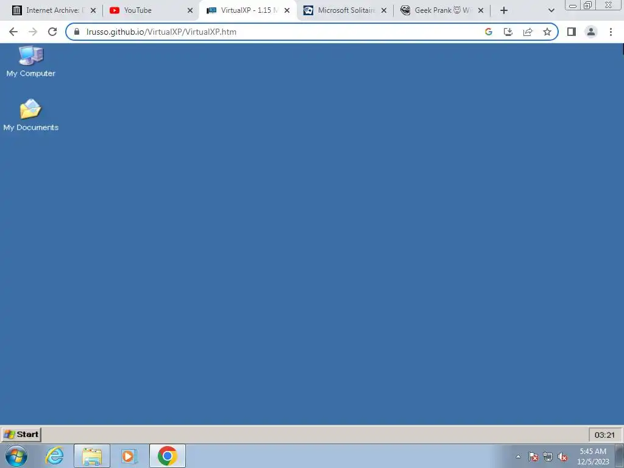
Task: Click the Show desktop strip
Action: coord(620,456)
